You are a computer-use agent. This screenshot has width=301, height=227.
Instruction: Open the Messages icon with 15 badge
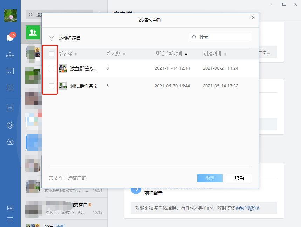(x=10, y=37)
